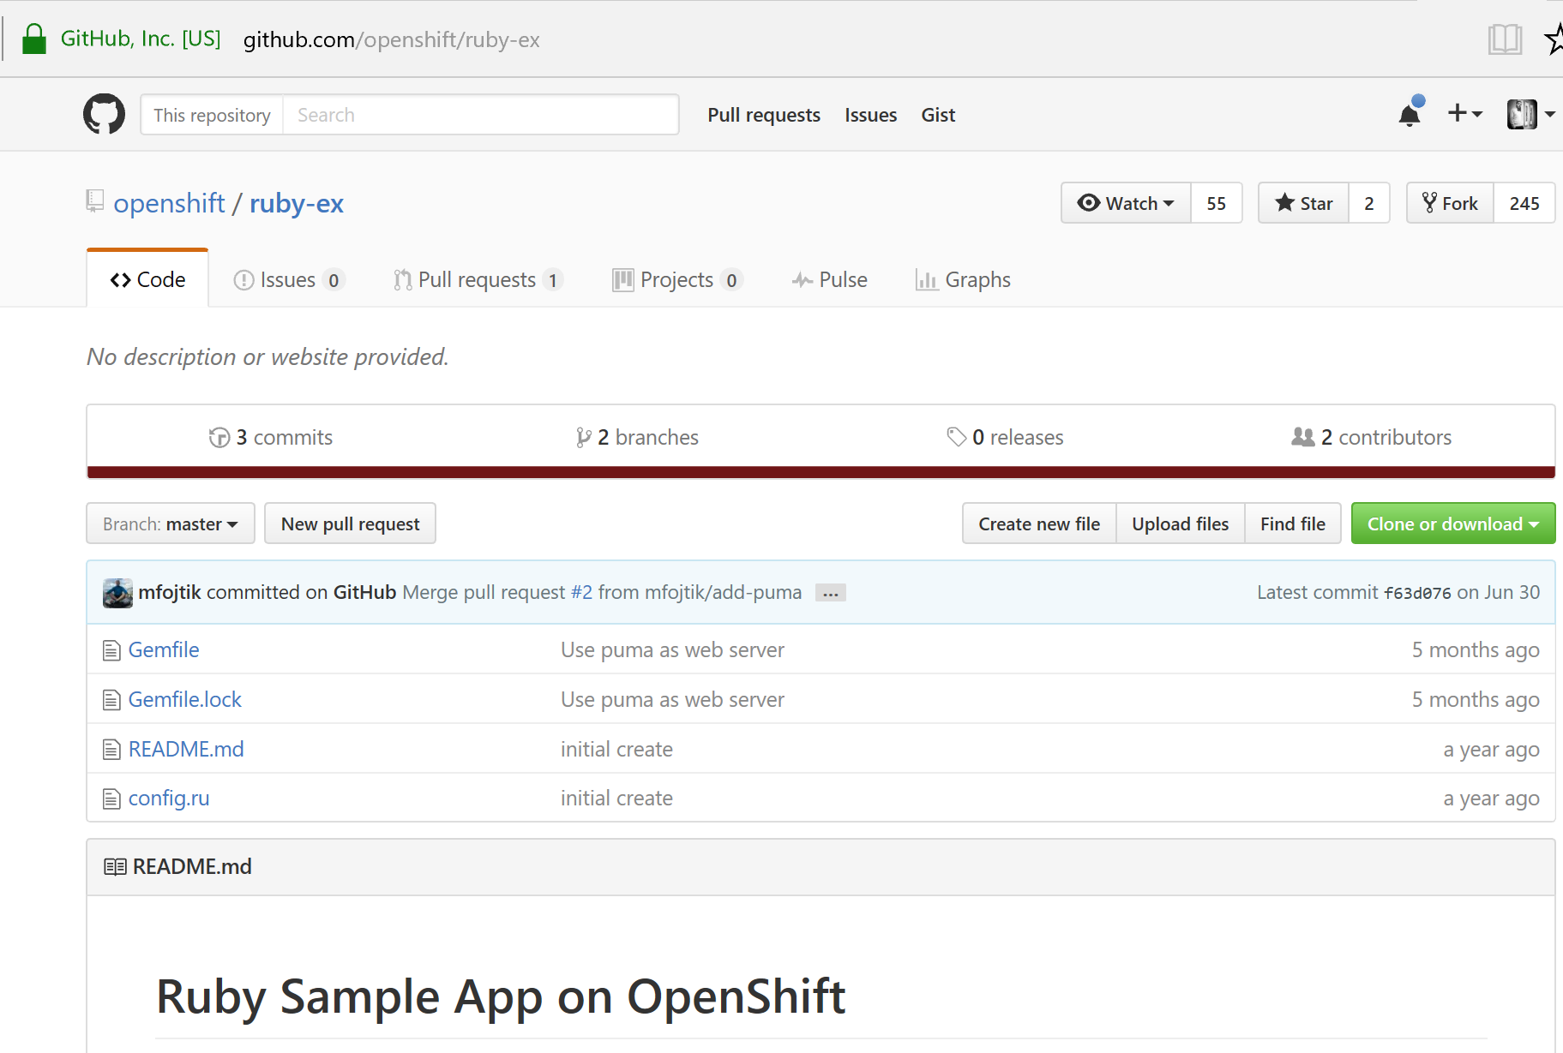Switch to the Pulse tab
The height and width of the screenshot is (1053, 1563).
tap(829, 280)
